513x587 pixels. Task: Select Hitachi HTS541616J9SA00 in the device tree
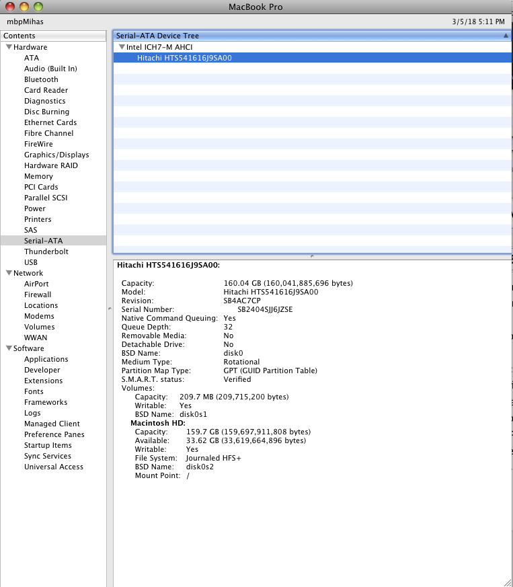tap(312, 58)
